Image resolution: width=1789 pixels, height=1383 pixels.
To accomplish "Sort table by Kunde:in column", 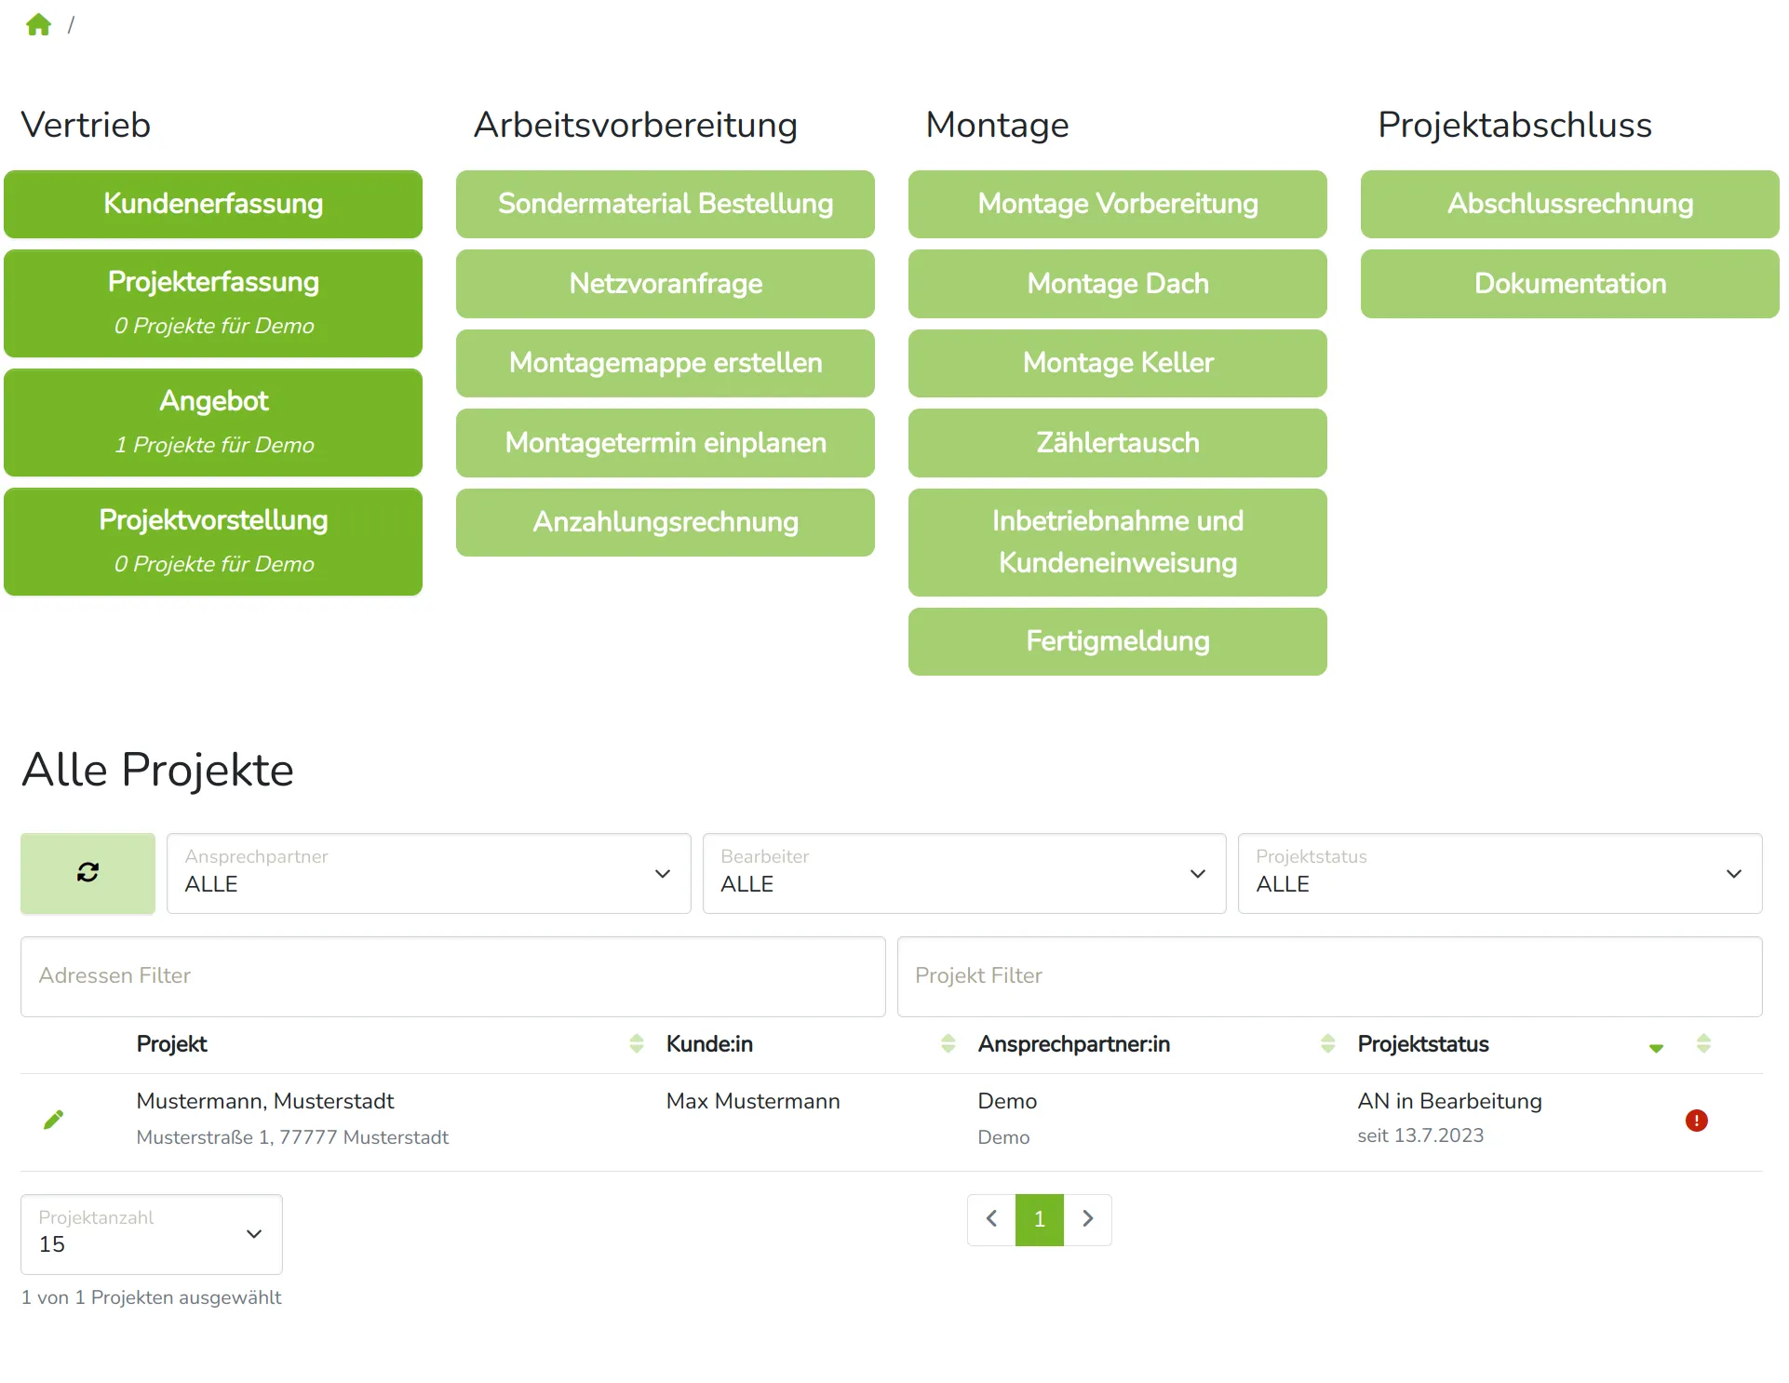I will tap(948, 1043).
